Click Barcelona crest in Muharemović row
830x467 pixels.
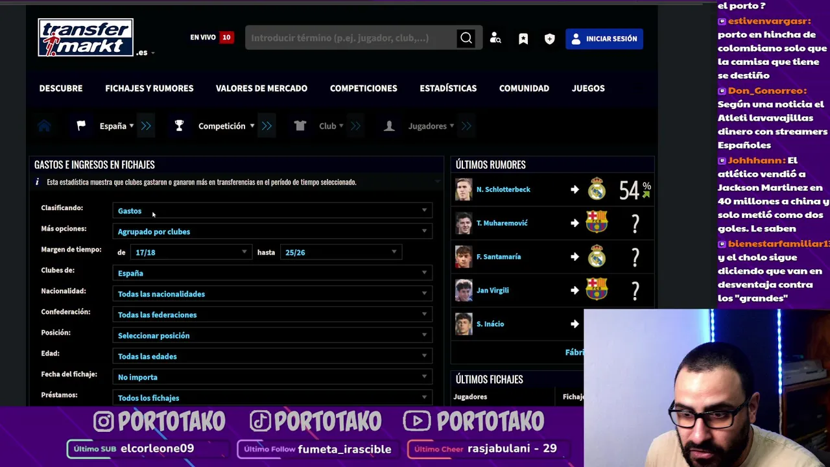(597, 222)
